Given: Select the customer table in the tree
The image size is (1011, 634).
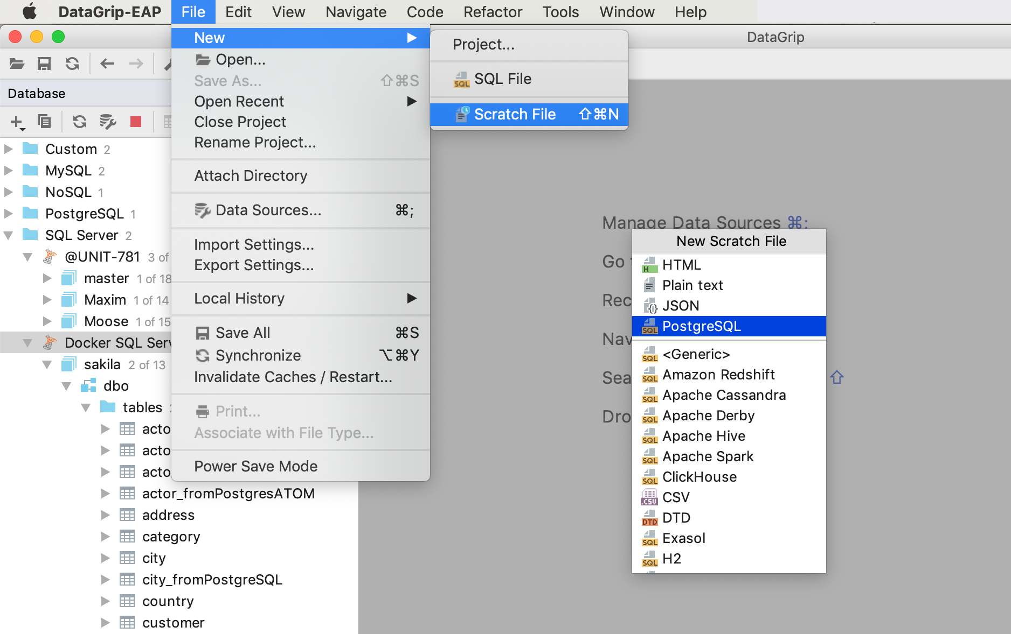Looking at the screenshot, I should click(173, 623).
